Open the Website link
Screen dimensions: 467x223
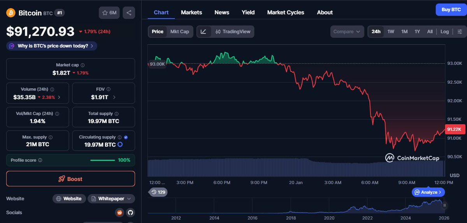click(x=69, y=198)
